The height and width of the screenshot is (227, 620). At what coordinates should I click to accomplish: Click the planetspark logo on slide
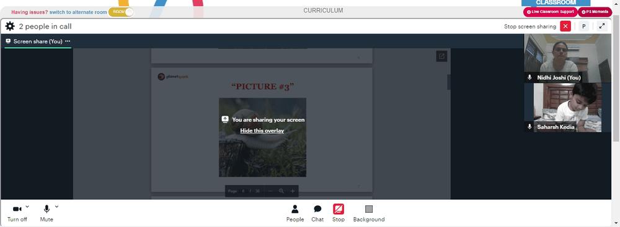click(x=173, y=77)
